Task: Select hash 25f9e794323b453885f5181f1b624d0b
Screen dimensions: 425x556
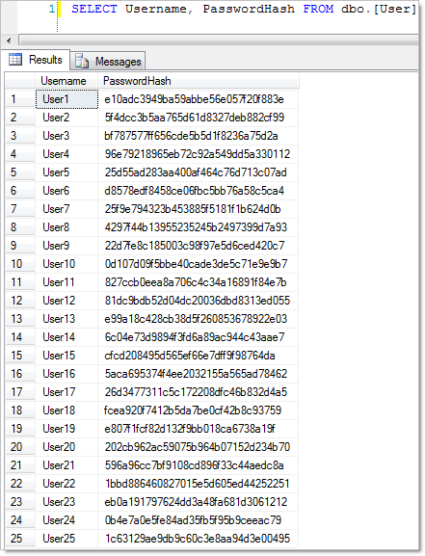Action: coord(198,209)
